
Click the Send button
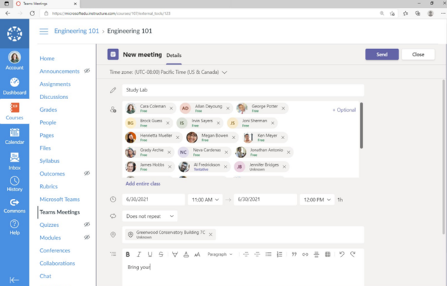[382, 54]
